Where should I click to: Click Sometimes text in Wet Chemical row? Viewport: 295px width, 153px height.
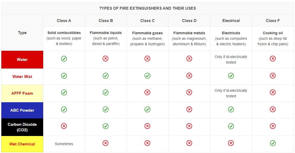point(64,144)
